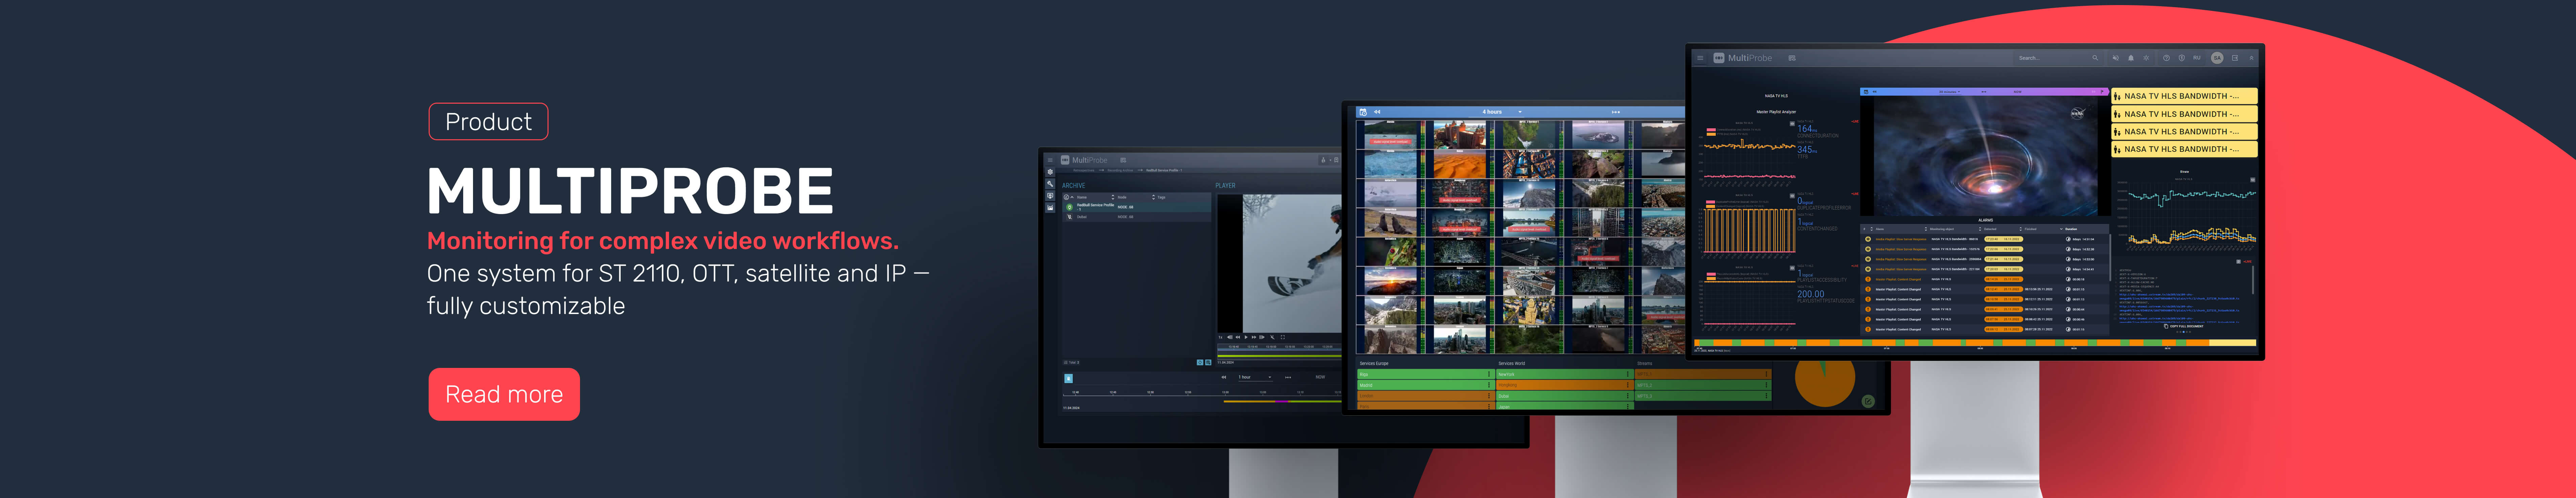Select RedBull Service Profile archive row
2576x498 pixels.
pos(1137,207)
